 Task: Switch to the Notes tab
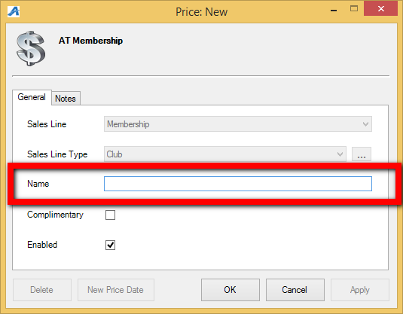[x=66, y=99]
